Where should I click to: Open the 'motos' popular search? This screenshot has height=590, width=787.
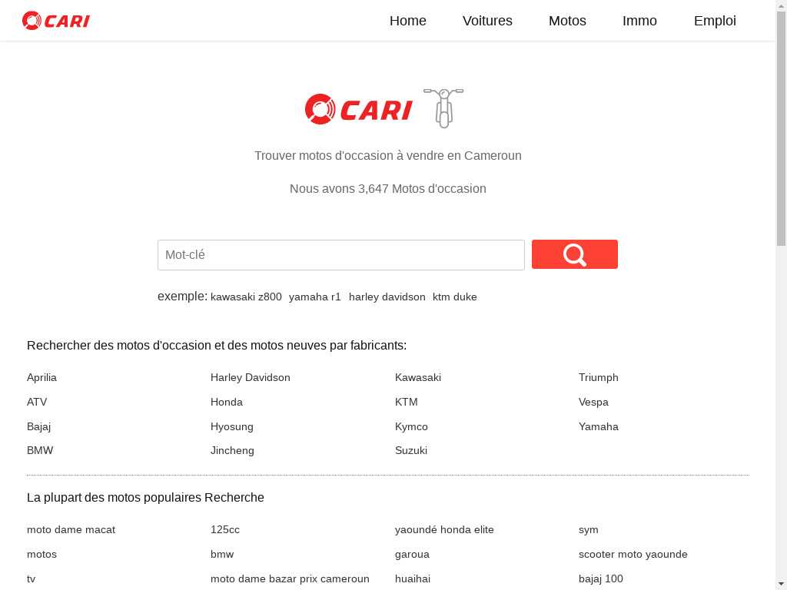click(x=42, y=555)
